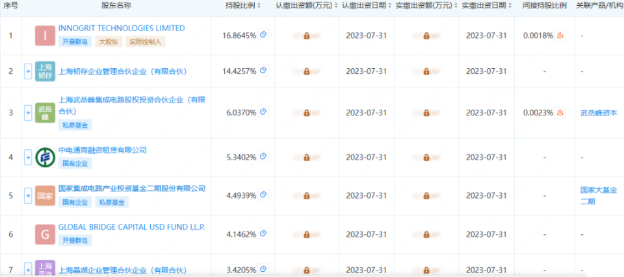Open shareholding chart icon beside 4.1462%

point(263,234)
